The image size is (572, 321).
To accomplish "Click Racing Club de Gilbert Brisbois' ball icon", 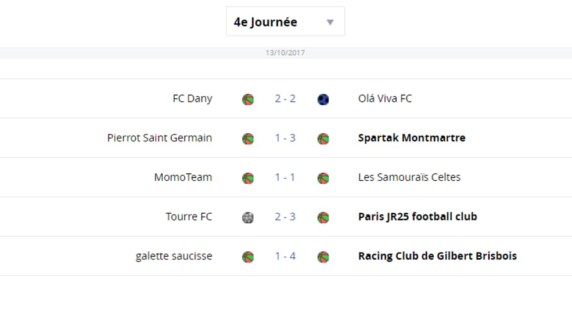I will 323,257.
